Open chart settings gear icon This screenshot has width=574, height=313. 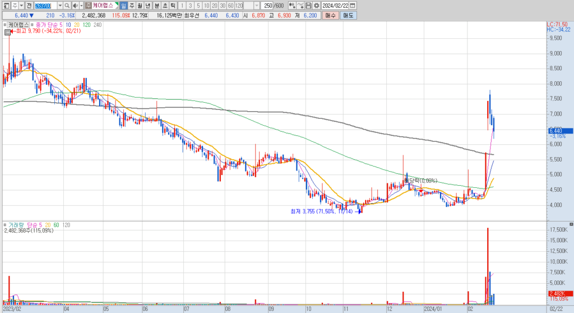(316, 6)
